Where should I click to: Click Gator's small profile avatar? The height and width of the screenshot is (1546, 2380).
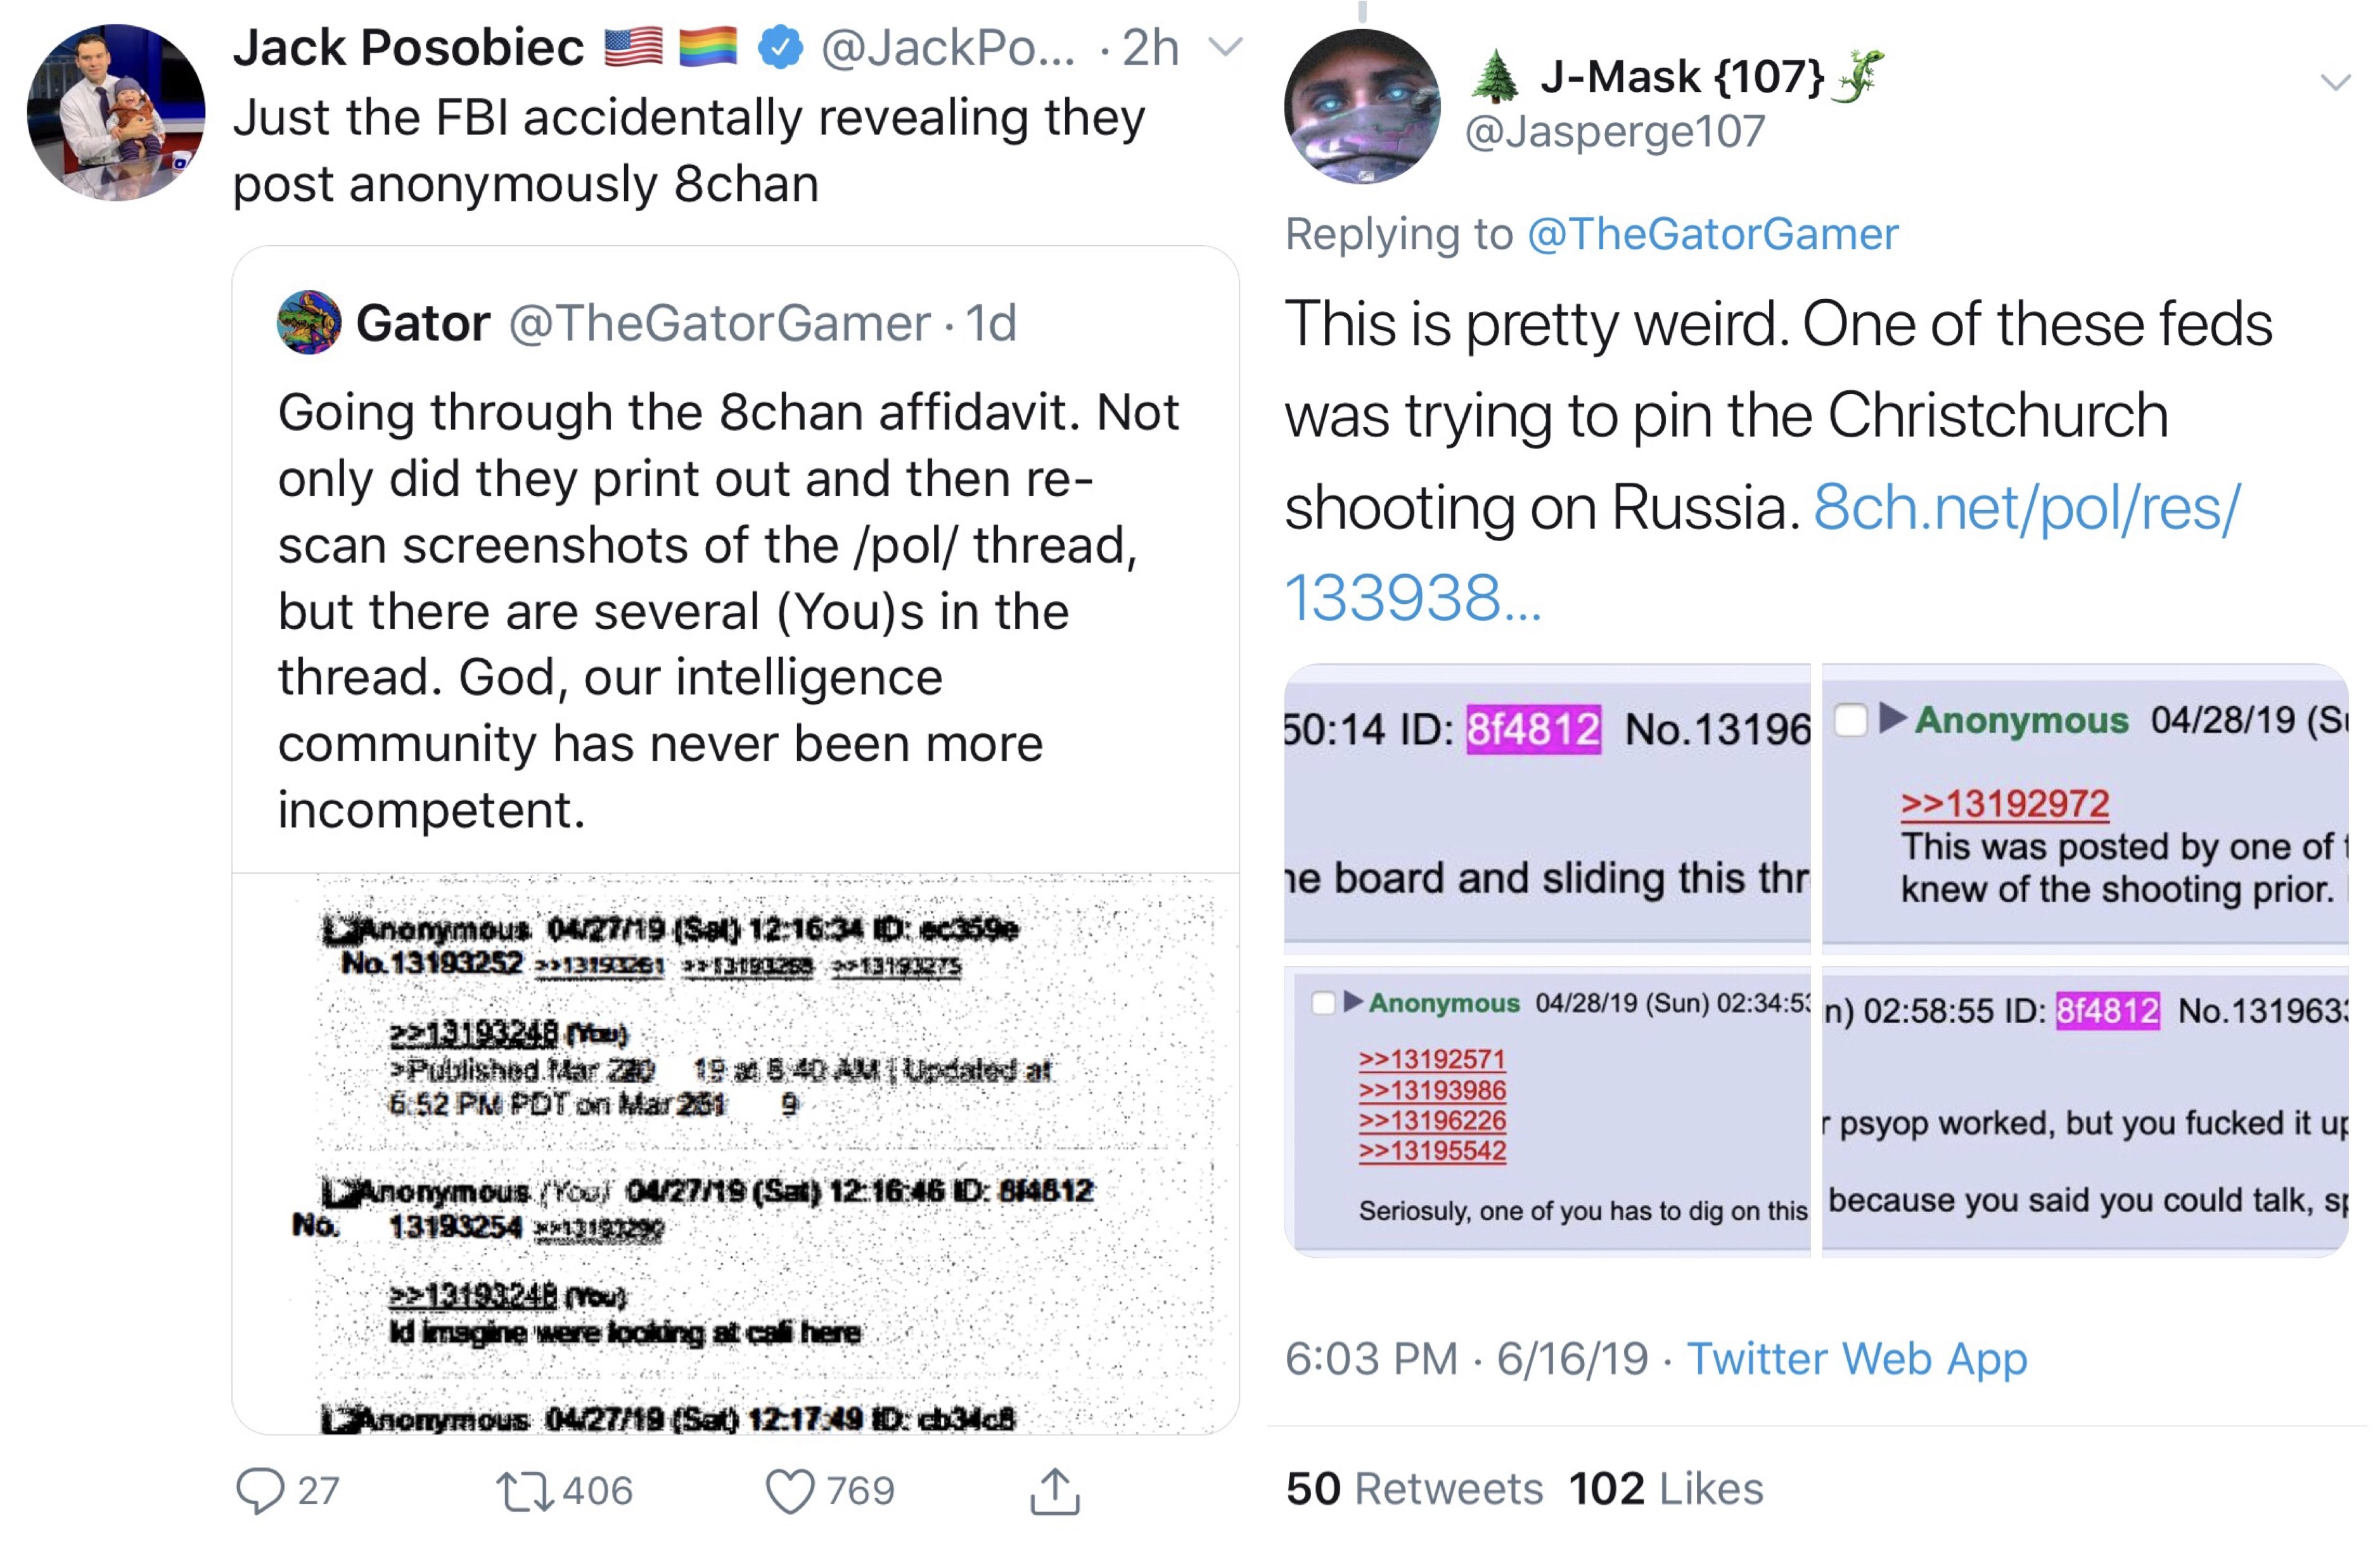(308, 322)
